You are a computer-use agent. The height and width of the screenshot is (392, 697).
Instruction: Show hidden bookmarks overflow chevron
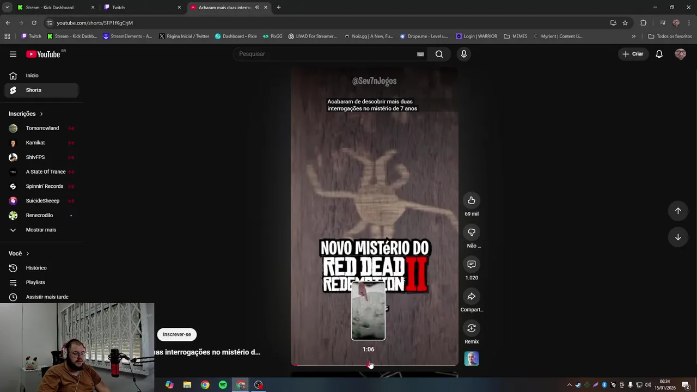pos(633,36)
